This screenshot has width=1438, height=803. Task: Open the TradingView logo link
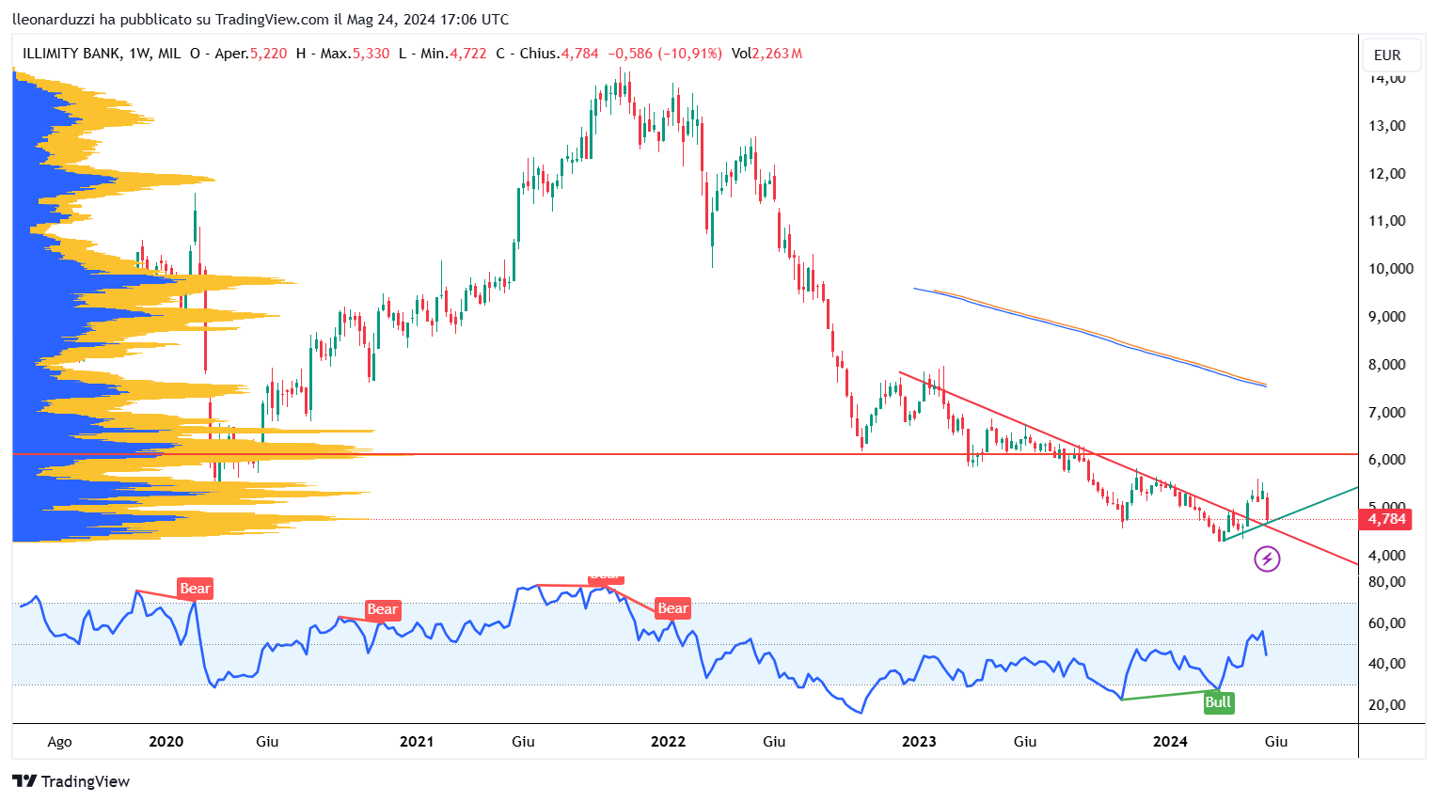[71, 781]
